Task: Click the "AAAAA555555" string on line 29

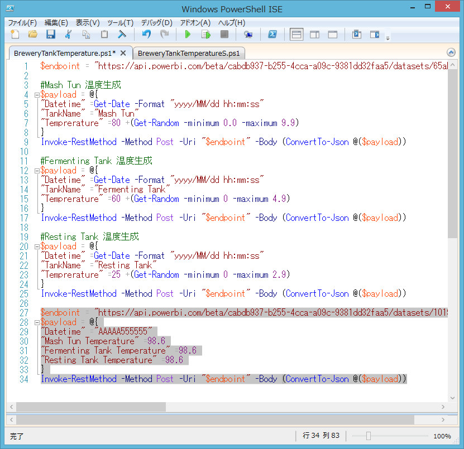Action: pyautogui.click(x=123, y=331)
